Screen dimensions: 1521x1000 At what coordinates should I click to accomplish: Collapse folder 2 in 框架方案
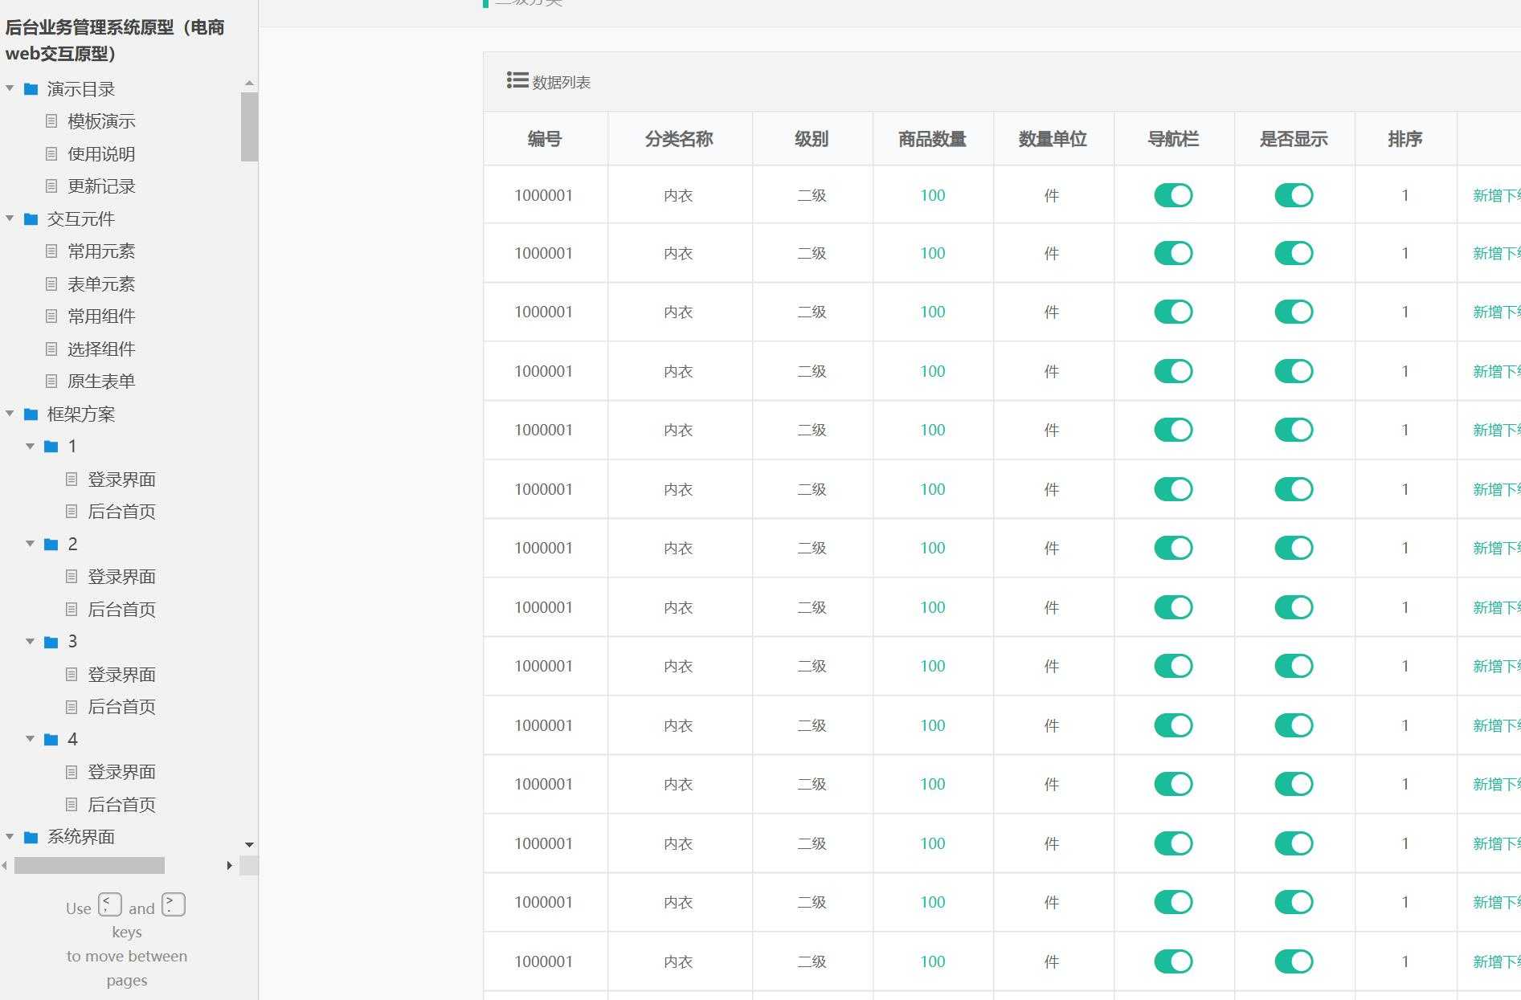click(x=31, y=544)
